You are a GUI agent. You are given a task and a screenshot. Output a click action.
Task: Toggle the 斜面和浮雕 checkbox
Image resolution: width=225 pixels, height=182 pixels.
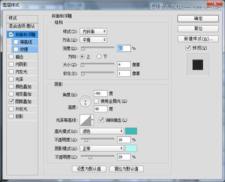click(x=11, y=34)
